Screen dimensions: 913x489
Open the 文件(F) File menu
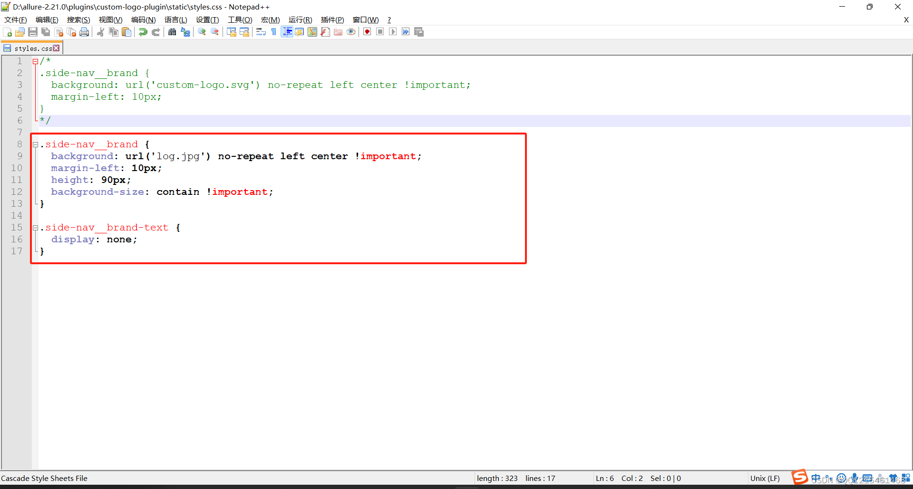point(16,19)
